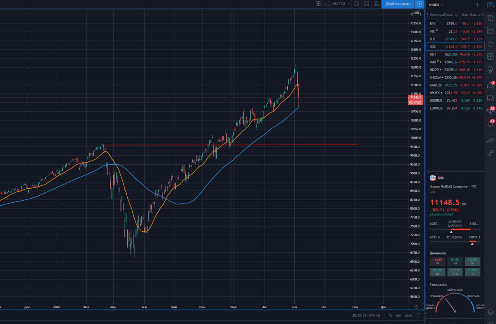Open the alerts alarm clock panel
Viewport: 496px width, 324px height.
coord(490,18)
